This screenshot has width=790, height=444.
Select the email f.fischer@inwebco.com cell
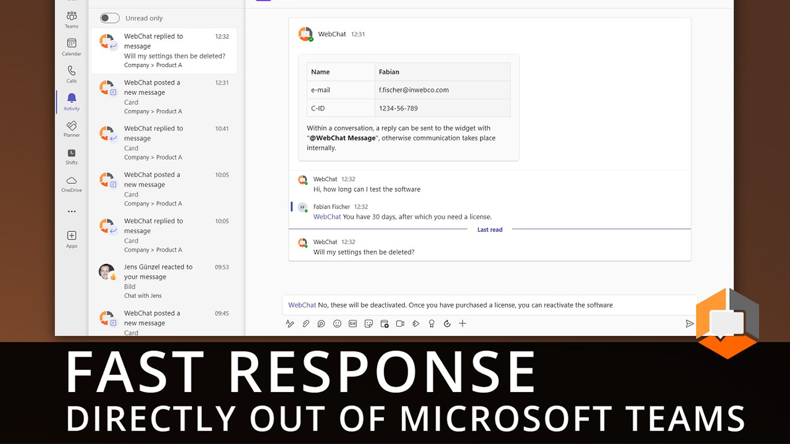pyautogui.click(x=442, y=90)
